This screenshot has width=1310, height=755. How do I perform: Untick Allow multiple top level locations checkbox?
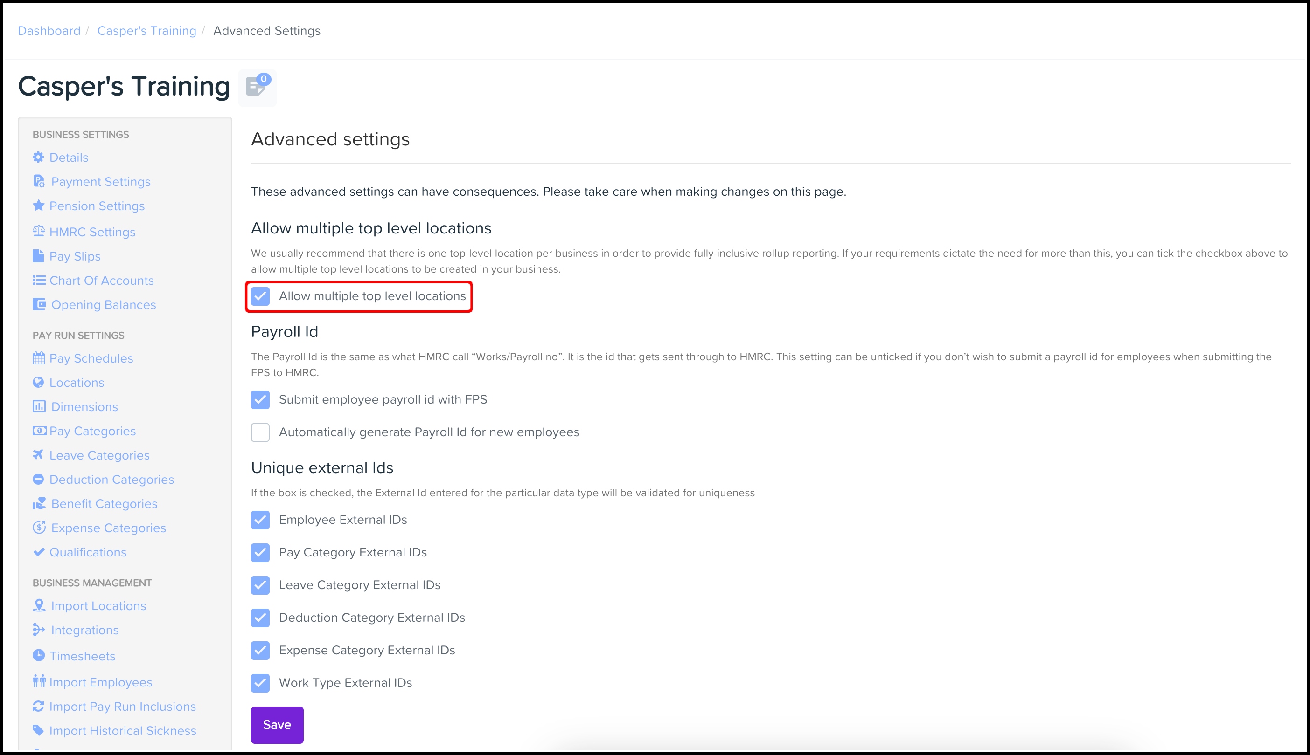pyautogui.click(x=260, y=296)
